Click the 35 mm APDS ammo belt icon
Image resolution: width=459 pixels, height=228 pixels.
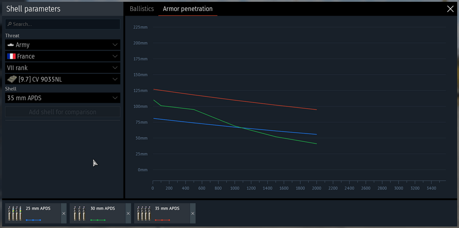[x=144, y=213]
